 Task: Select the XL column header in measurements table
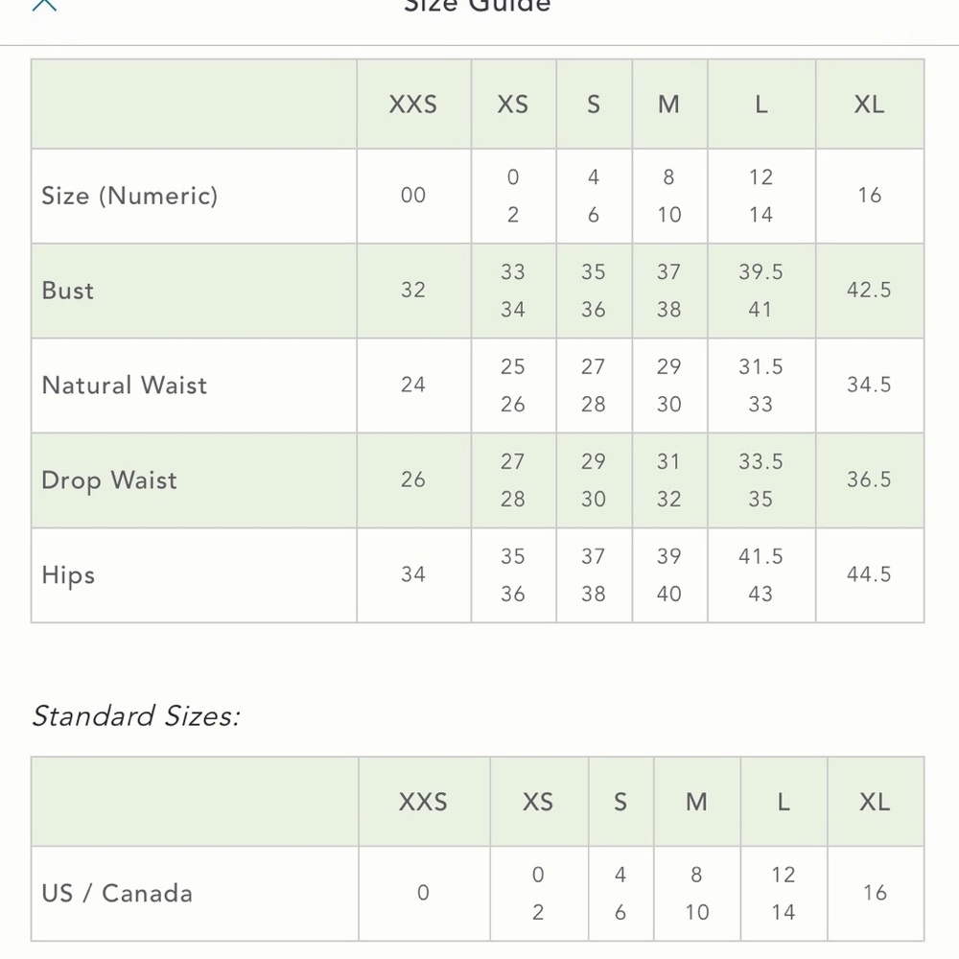point(869,105)
